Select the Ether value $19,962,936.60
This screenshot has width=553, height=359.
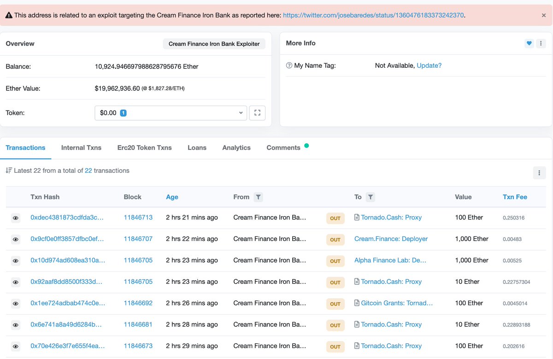(x=117, y=88)
